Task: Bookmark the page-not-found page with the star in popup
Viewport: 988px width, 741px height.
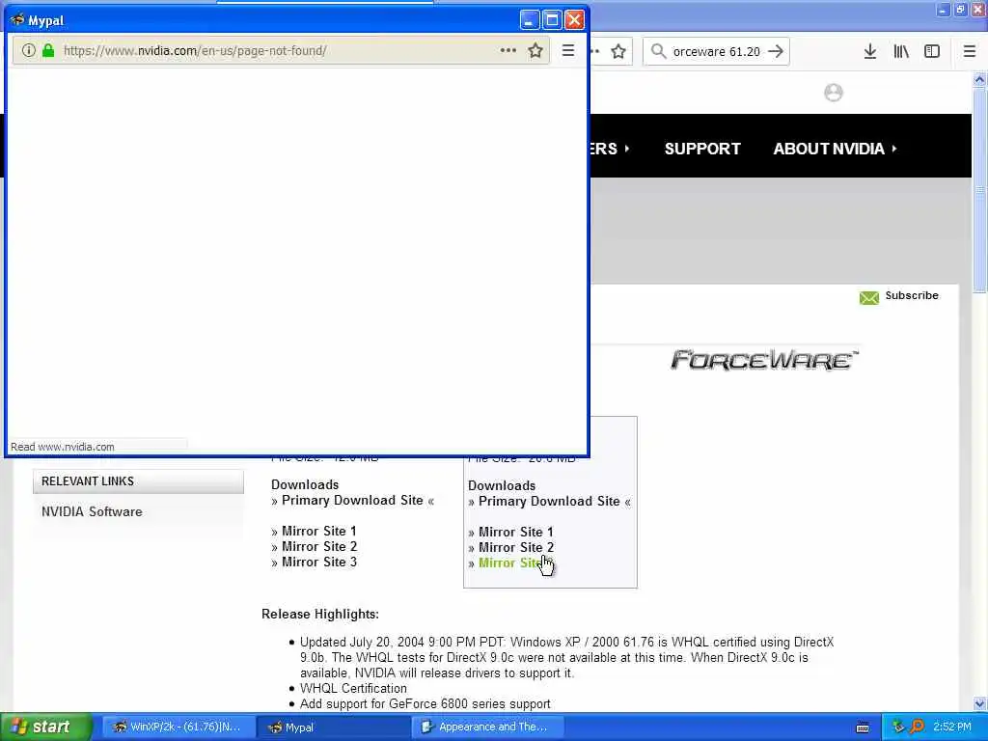Action: (535, 50)
